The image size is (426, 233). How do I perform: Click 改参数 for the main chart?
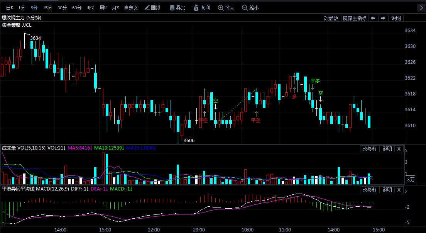point(331,18)
